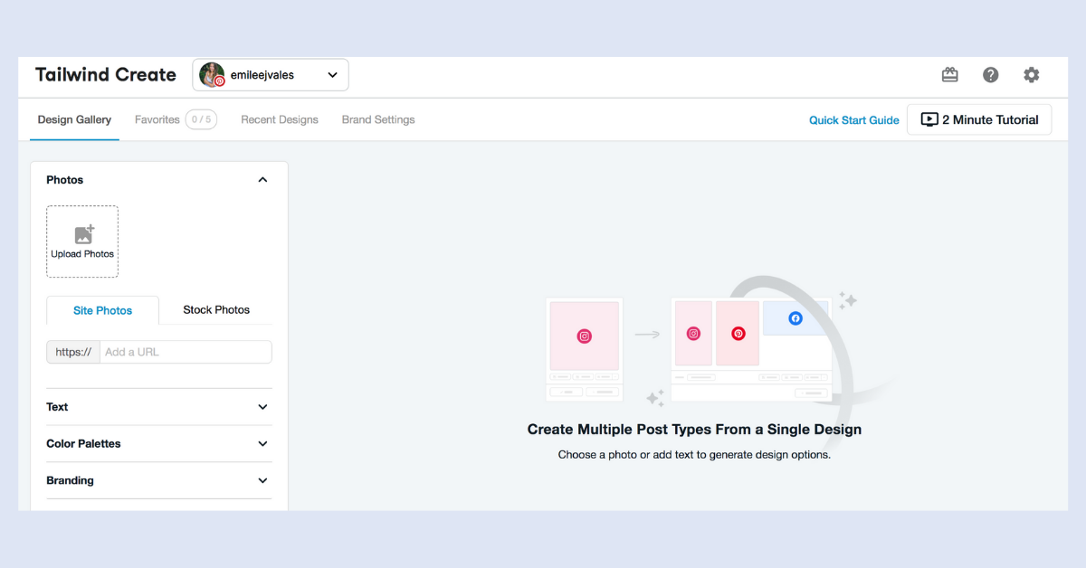The height and width of the screenshot is (568, 1086).
Task: Click the gift box icon in header
Action: (949, 75)
